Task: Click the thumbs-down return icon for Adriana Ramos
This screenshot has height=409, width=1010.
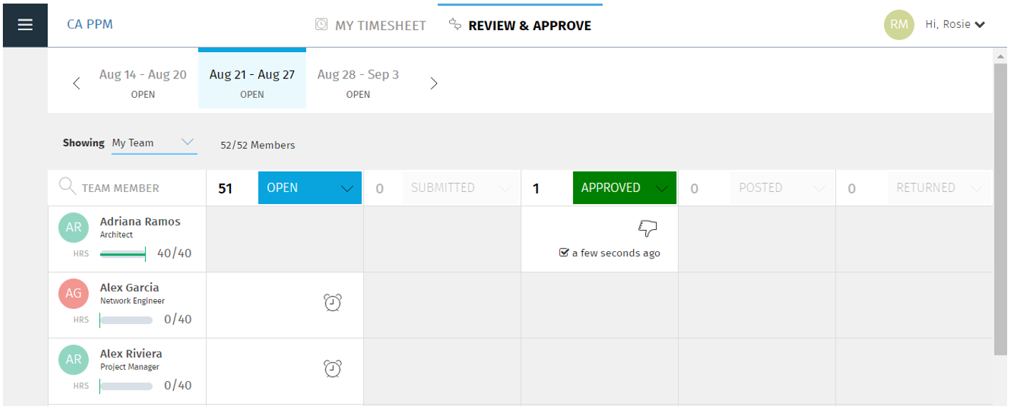Action: coord(647,228)
